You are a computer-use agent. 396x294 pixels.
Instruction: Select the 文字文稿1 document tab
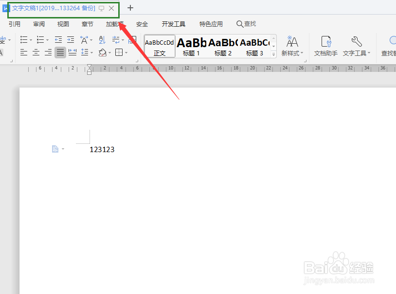tap(54, 8)
